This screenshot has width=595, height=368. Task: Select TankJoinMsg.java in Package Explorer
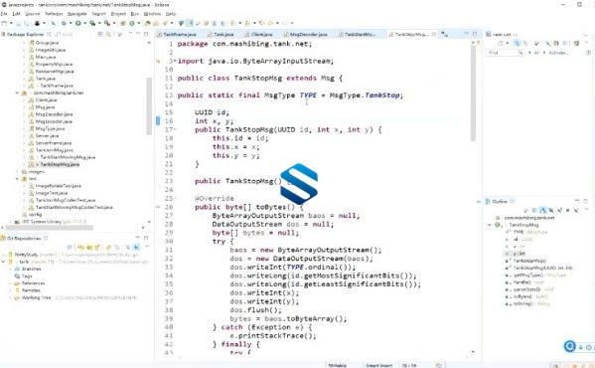(54, 150)
